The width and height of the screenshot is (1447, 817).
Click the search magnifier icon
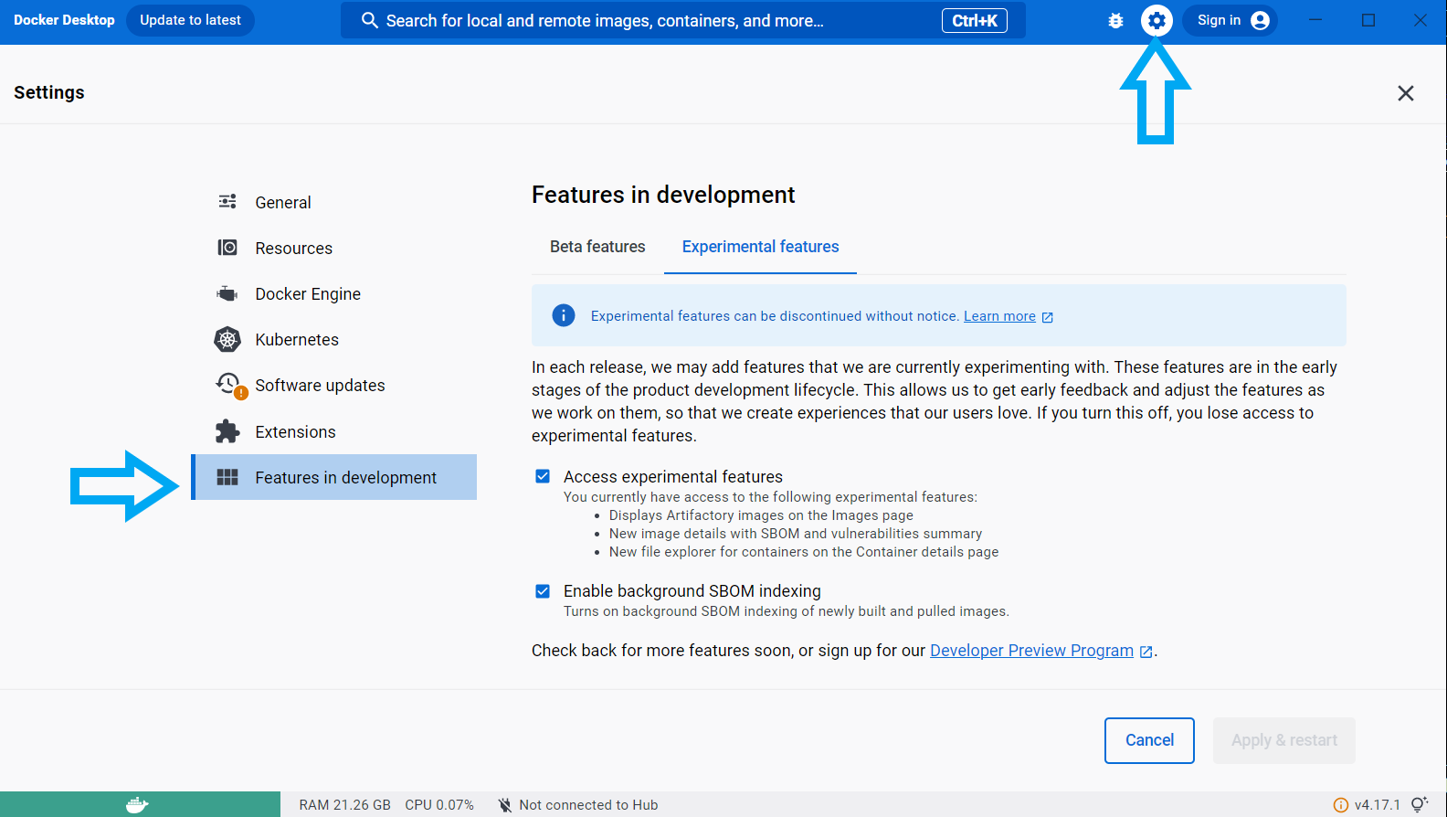pos(369,20)
